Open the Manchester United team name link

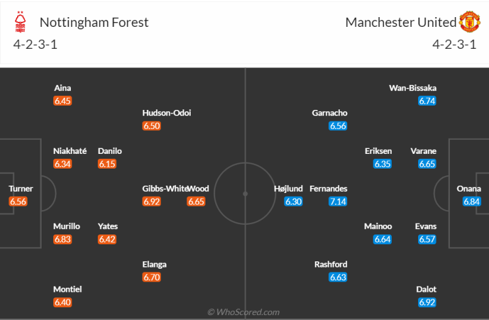(400, 23)
